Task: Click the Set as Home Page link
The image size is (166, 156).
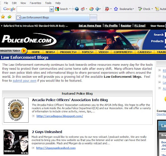Action: tap(90, 26)
